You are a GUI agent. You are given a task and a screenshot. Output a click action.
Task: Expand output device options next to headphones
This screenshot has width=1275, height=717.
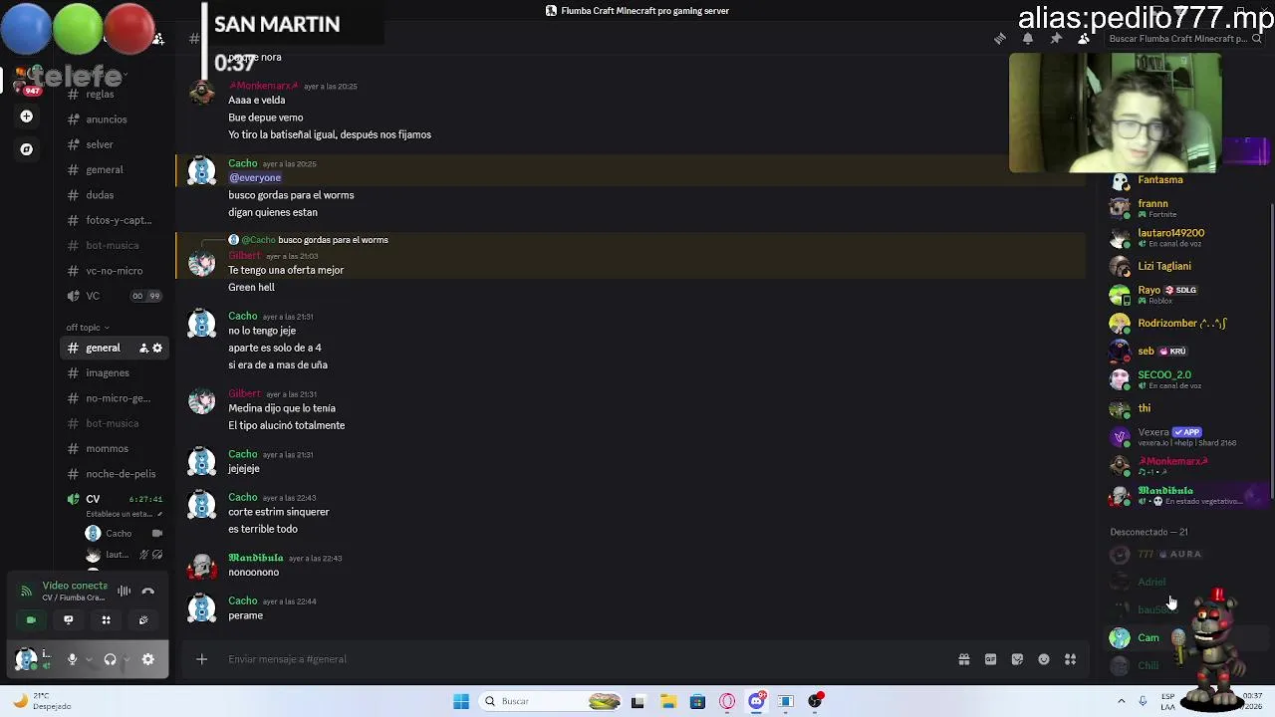click(x=127, y=659)
